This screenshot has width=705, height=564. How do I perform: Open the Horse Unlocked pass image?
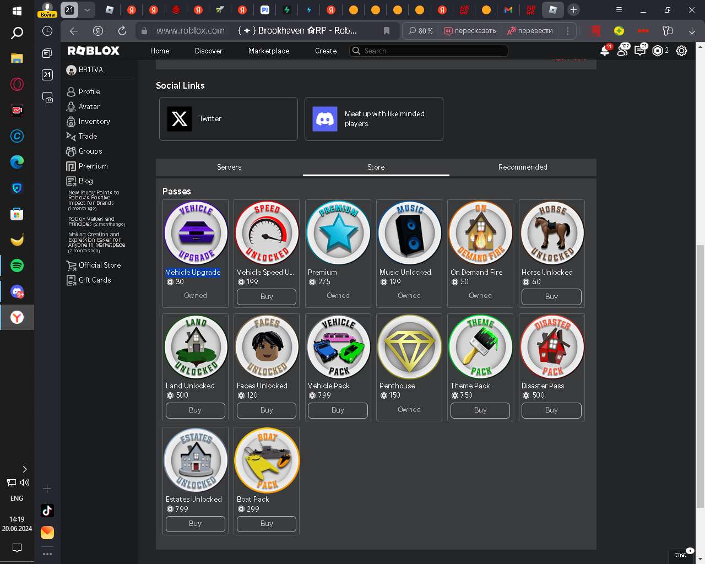click(x=552, y=233)
